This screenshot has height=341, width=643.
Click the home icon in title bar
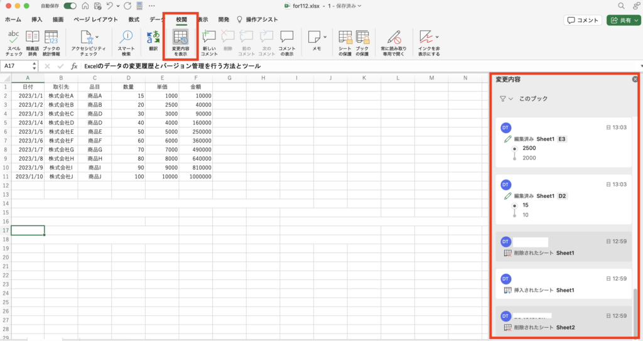click(x=85, y=6)
